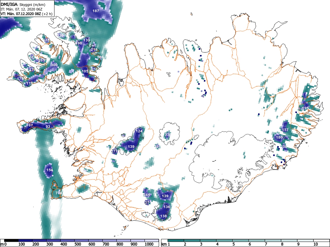Click the 'VT: Mán. 07.12.2020 08Z' valid time
330x247 pixels.
pos(21,14)
